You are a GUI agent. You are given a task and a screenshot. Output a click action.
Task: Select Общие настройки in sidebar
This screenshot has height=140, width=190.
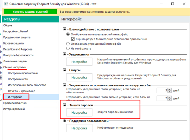(x=15, y=67)
